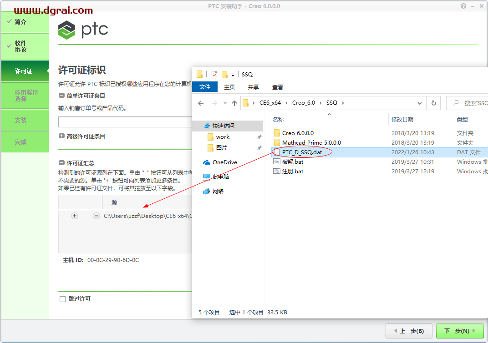The width and height of the screenshot is (488, 343).
Task: Tick the 跳过许可 checkbox
Action: [62, 299]
